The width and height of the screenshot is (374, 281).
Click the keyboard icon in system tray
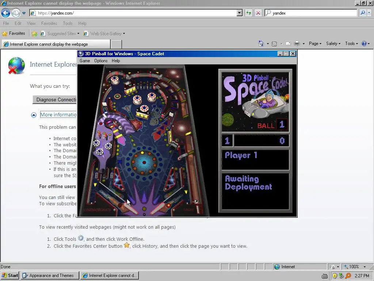click(325, 276)
